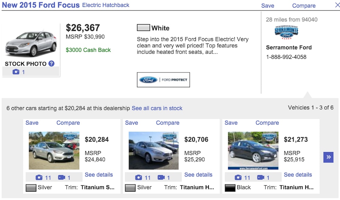This screenshot has width=340, height=200.
Task: Play video icon for $21,273 car
Action: tap(261, 178)
